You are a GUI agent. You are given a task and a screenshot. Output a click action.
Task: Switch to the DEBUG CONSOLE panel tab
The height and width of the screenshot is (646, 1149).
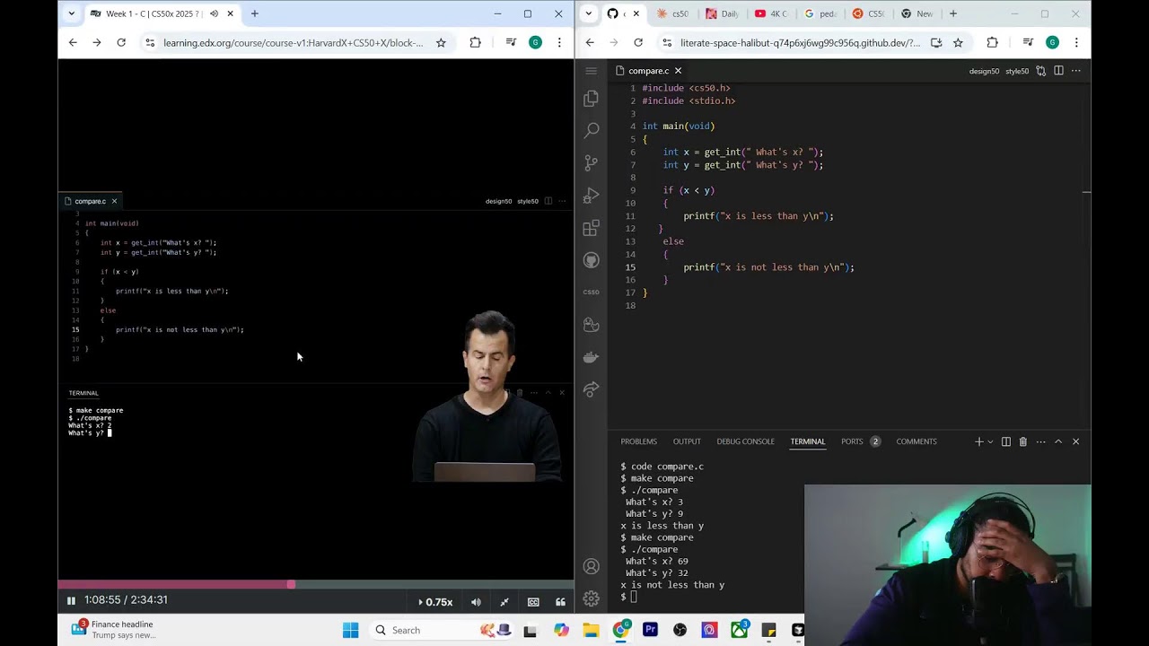coord(745,441)
